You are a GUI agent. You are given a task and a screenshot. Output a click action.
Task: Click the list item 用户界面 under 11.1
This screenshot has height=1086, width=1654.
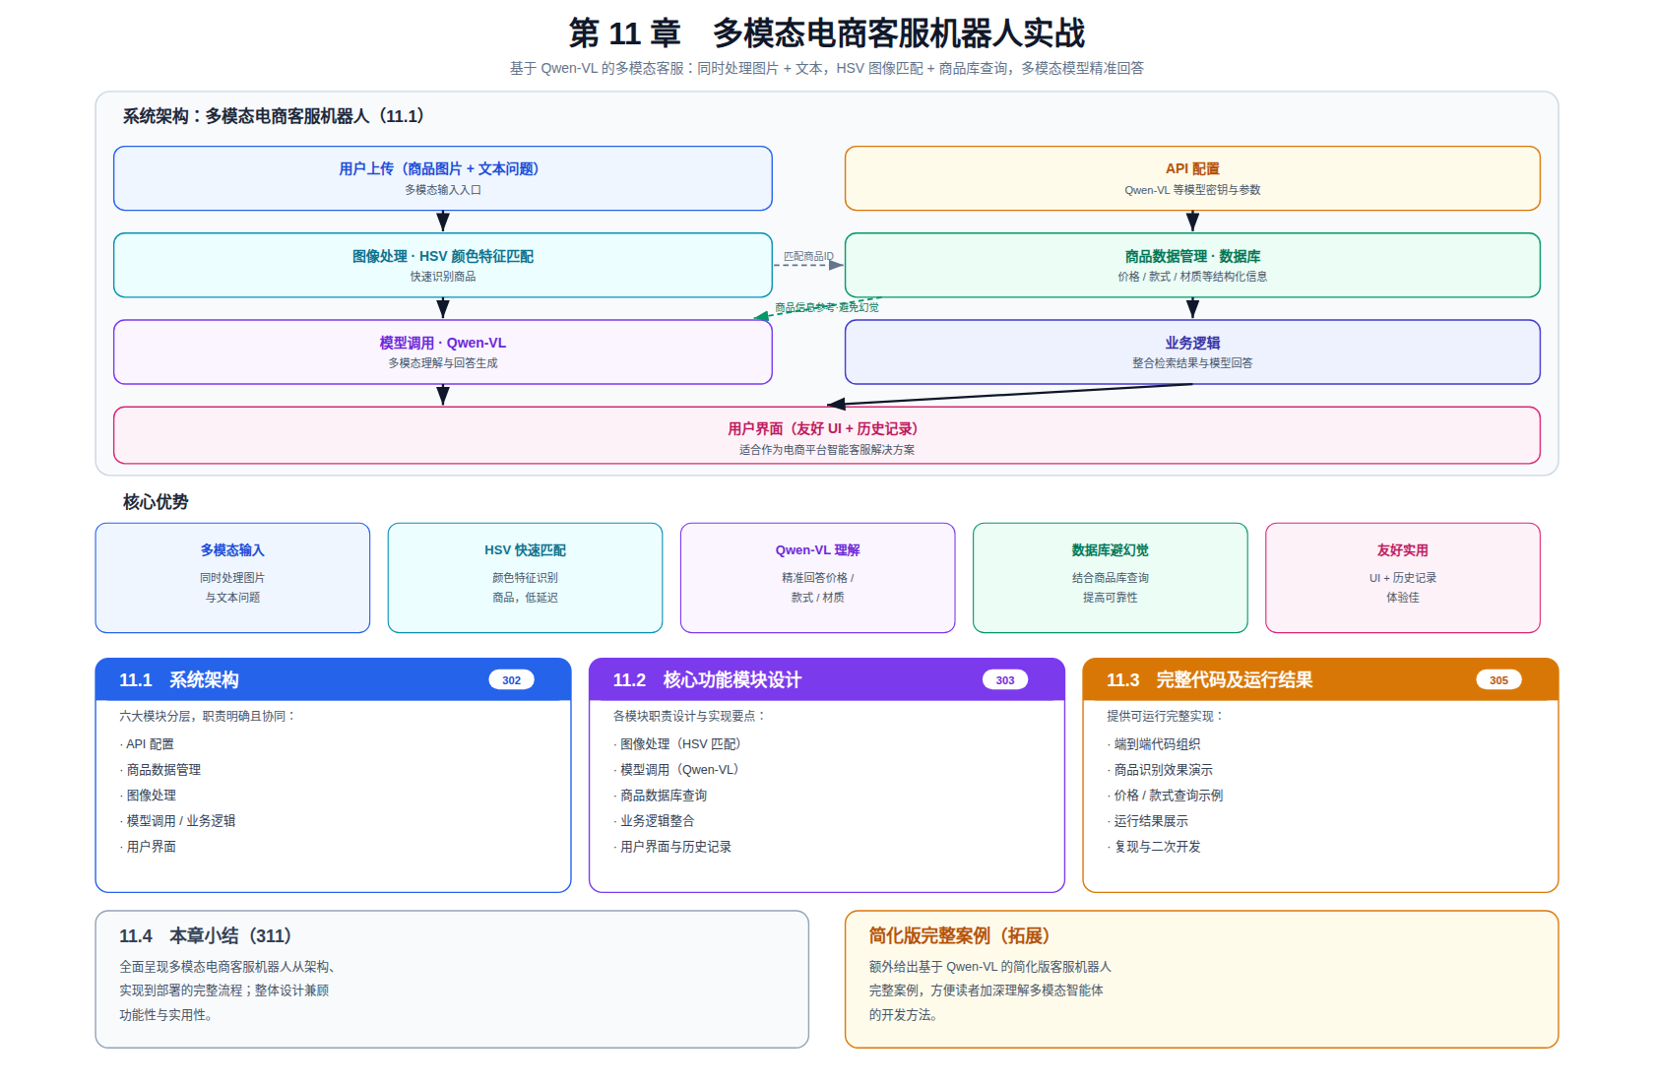click(148, 847)
